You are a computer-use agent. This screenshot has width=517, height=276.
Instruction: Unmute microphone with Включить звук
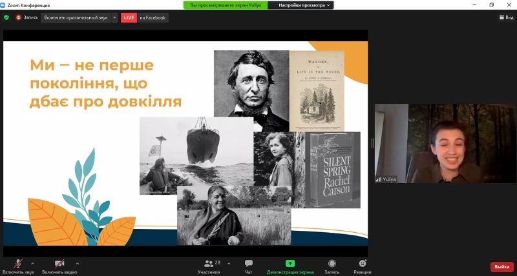(x=18, y=266)
